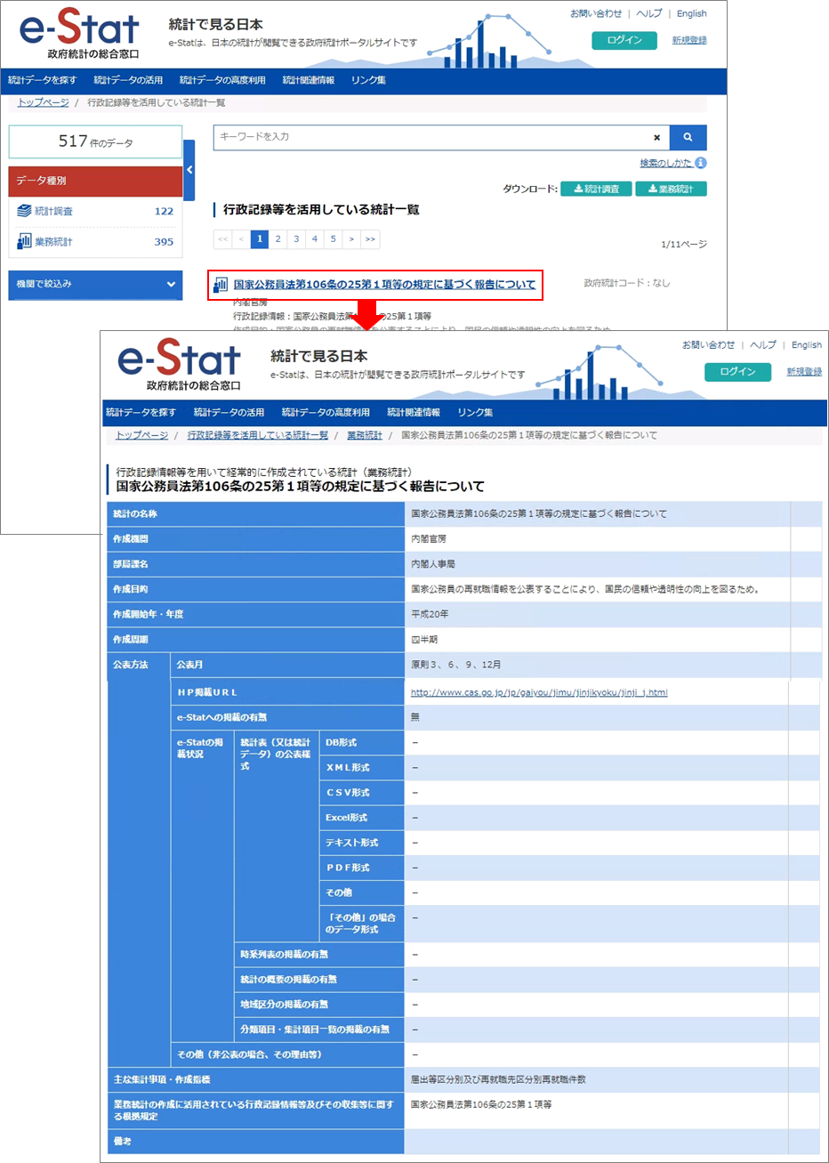Go to next page with > button
The width and height of the screenshot is (829, 1163).
pos(352,238)
